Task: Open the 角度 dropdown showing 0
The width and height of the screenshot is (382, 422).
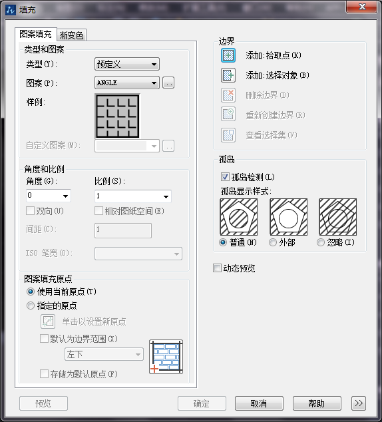Action: coord(49,196)
